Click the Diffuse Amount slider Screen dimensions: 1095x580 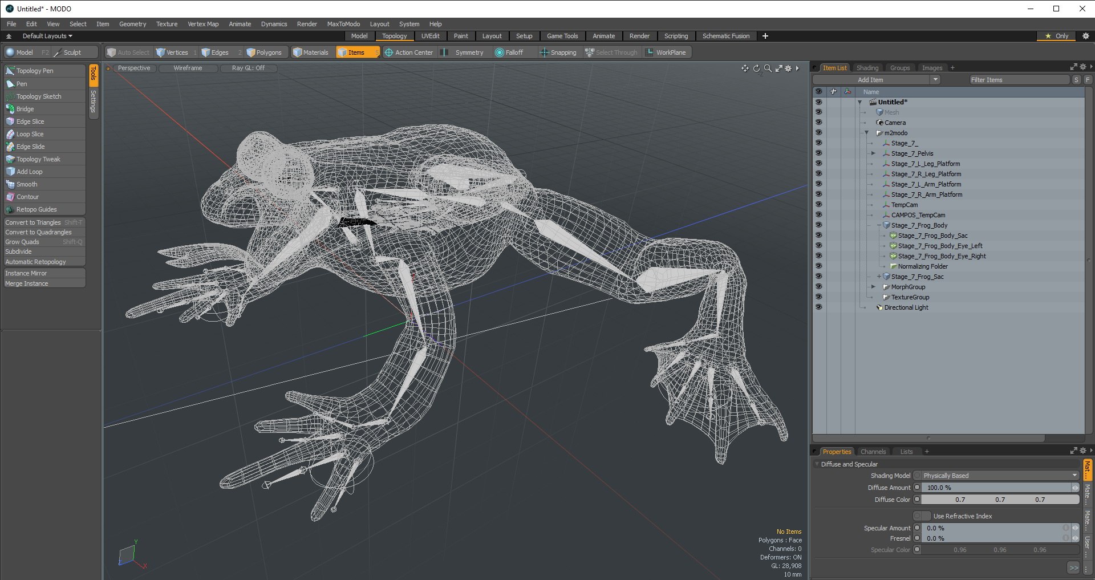pos(996,488)
